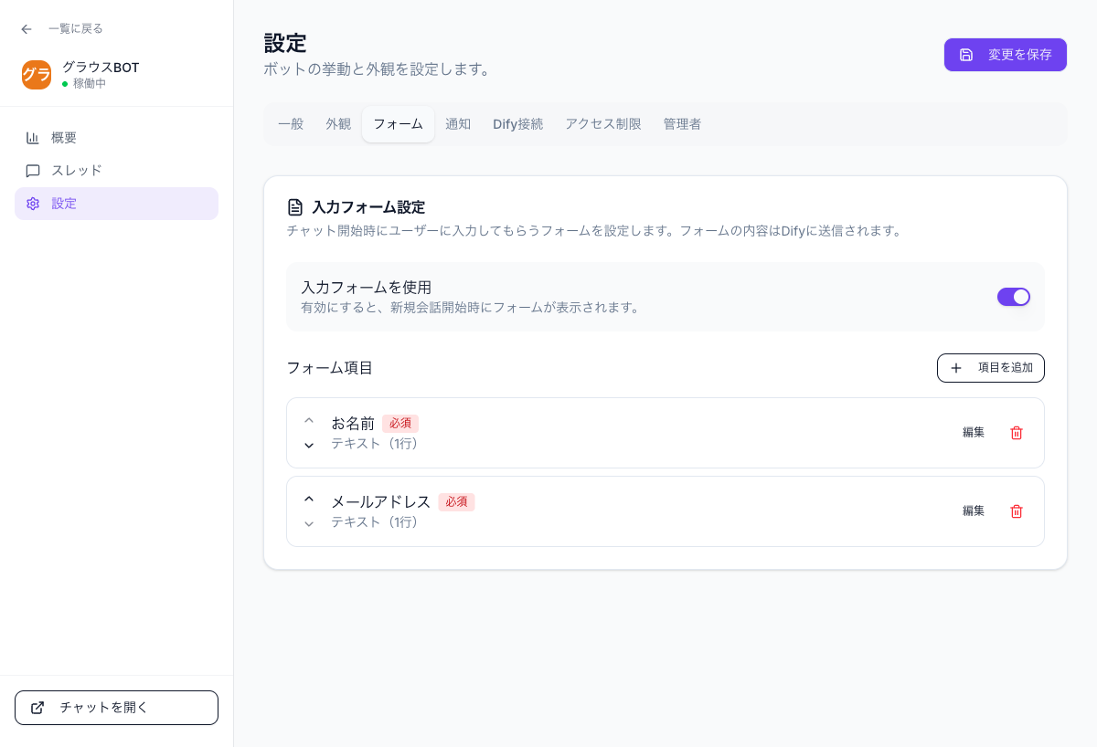Click the save icon inside 変更を保存 button
The height and width of the screenshot is (747, 1097).
pyautogui.click(x=966, y=55)
